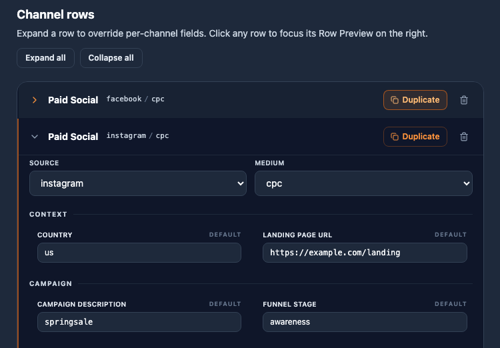Screen dimensions: 500x348
Task: Delete the instagram / cpc row
Action: click(463, 137)
